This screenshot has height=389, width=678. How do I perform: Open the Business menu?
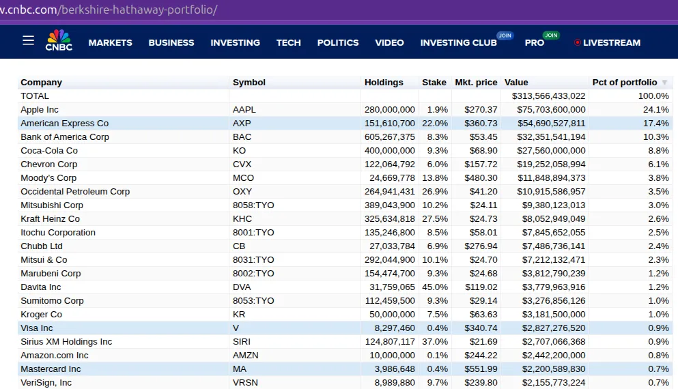click(x=171, y=43)
